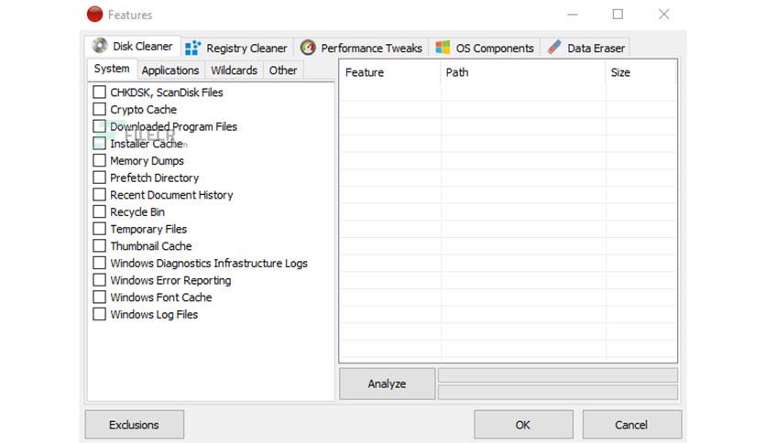Image resolution: width=766 pixels, height=443 pixels.
Task: Maximize the Features window
Action: point(618,14)
